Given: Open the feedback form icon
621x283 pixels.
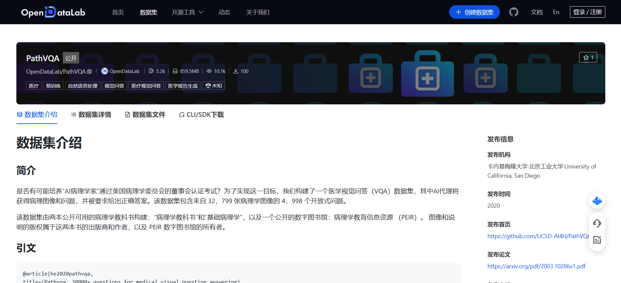Looking at the screenshot, I should (597, 240).
